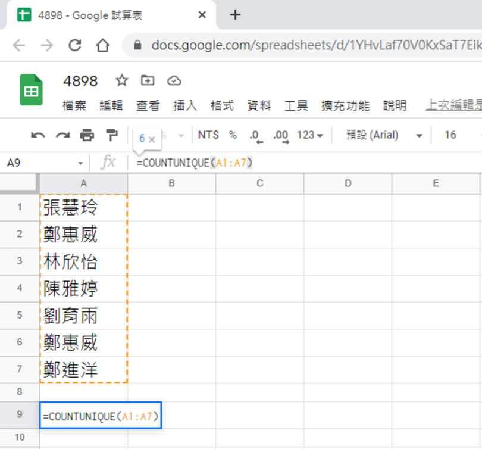Select the paint format roller icon
Screen dimensions: 482x449
[x=112, y=135]
